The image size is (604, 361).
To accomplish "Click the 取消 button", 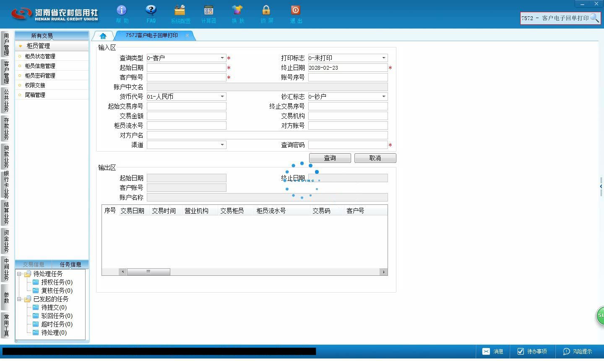I will coord(375,158).
